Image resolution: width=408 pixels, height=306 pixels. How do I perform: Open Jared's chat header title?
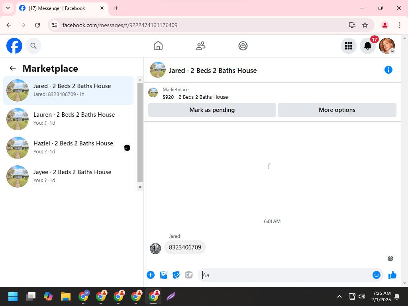tap(213, 71)
